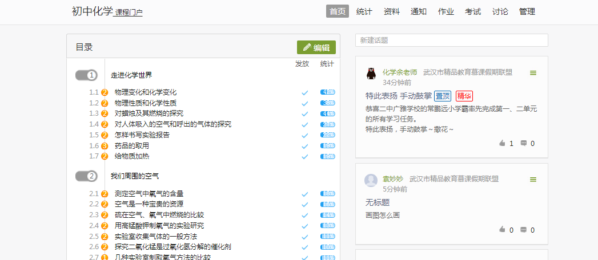
Task: Open lesson 对人体吸入的空气和呼出的气体的探究
Action: tap(172, 124)
